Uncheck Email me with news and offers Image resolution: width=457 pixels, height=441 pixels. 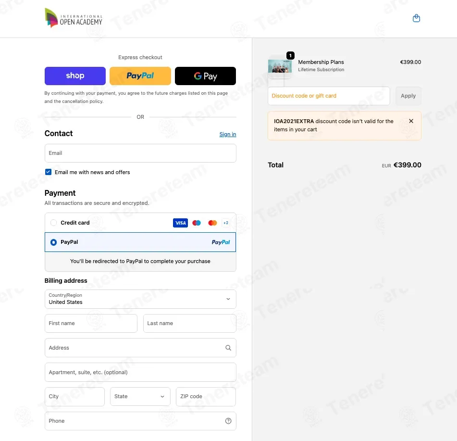tap(49, 172)
